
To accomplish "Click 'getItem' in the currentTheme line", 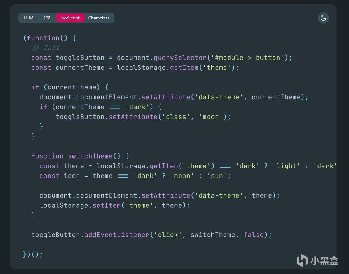I will point(184,68).
